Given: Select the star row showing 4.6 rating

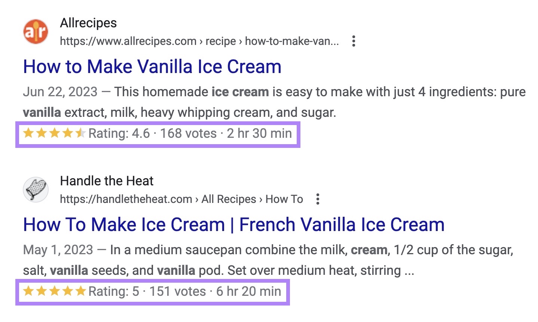Looking at the screenshot, I should click(x=54, y=133).
